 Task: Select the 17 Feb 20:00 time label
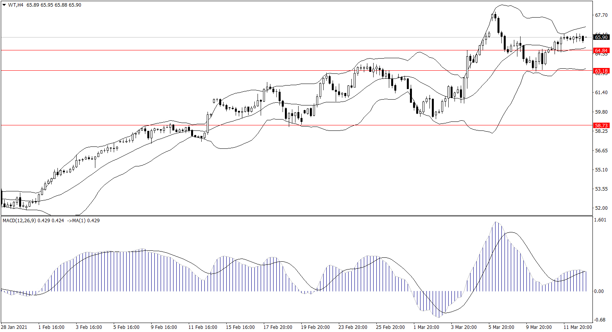coord(278,327)
